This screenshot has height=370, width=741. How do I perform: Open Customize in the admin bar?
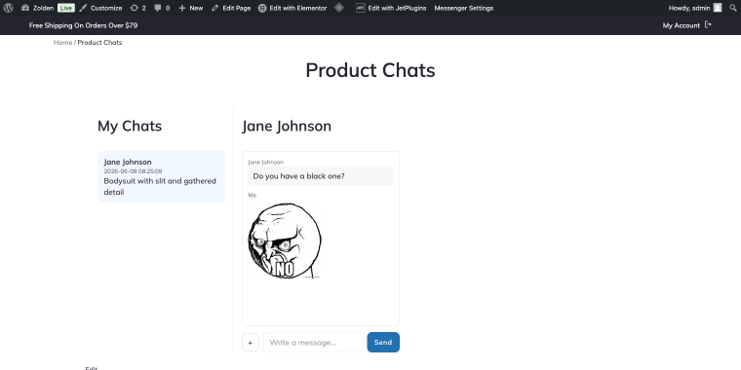(100, 8)
